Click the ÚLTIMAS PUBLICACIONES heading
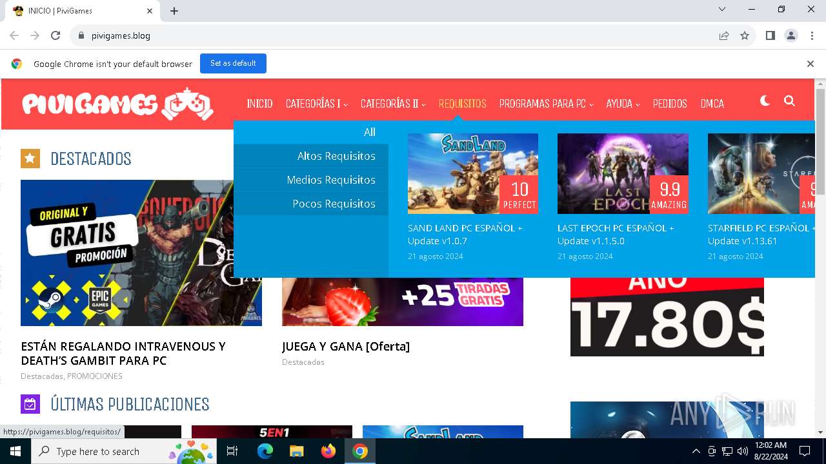 130,404
